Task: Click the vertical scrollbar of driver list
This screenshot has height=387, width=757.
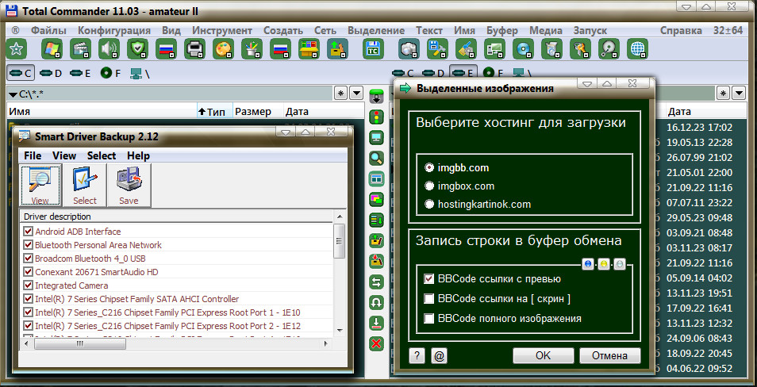Action: pyautogui.click(x=340, y=273)
